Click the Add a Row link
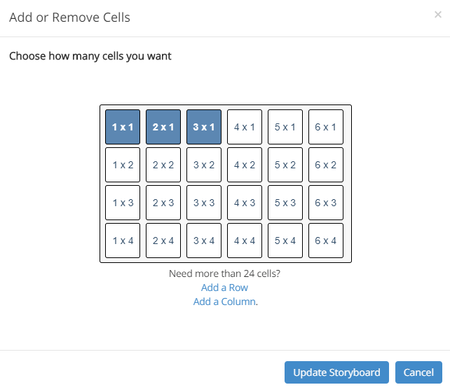Viewport: 450px width, 392px height. pos(224,288)
